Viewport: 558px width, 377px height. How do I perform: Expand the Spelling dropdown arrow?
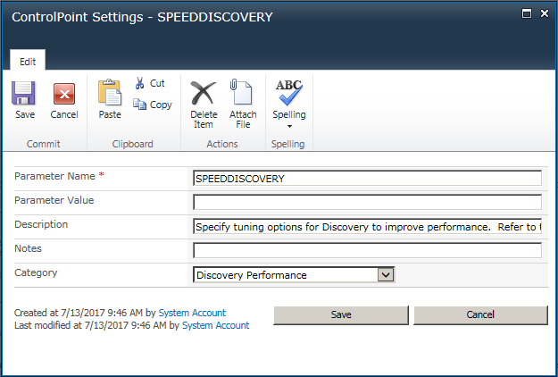(x=288, y=126)
